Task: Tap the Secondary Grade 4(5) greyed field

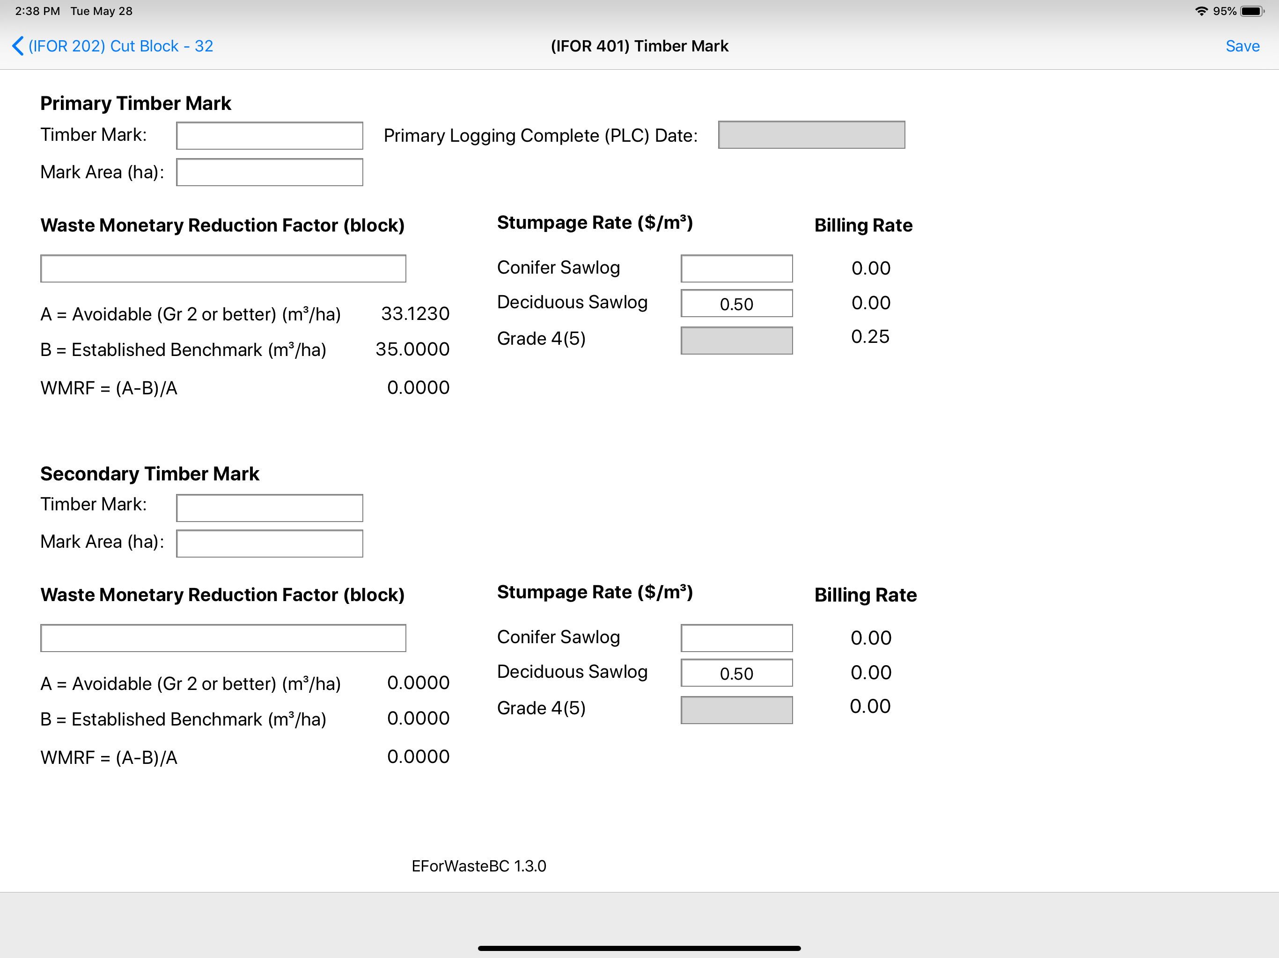Action: point(736,710)
